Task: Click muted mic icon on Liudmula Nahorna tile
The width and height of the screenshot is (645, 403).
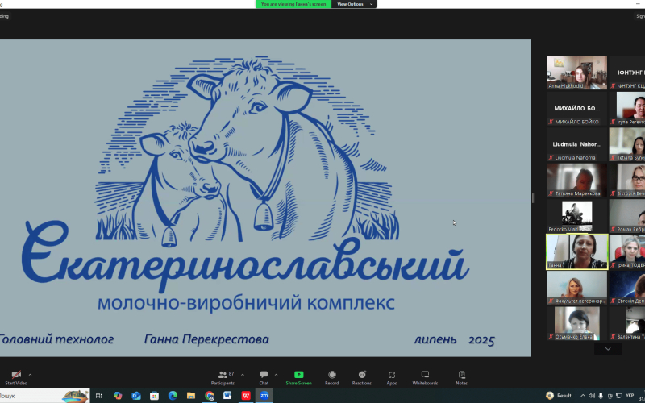Action: [551, 157]
